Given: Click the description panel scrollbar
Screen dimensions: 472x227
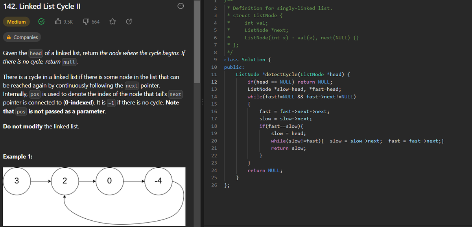Looking at the screenshot, I should (x=197, y=41).
